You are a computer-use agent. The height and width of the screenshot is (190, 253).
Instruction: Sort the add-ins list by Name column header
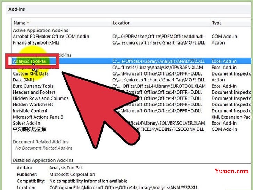(x=61, y=23)
